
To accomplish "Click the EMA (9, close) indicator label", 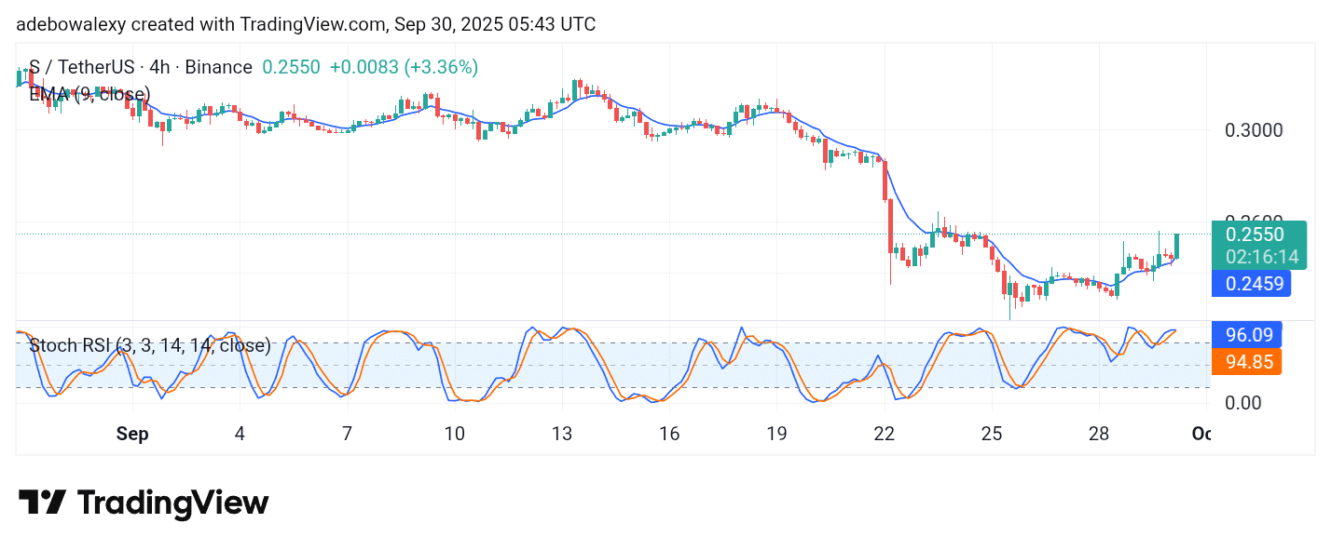I will click(89, 94).
